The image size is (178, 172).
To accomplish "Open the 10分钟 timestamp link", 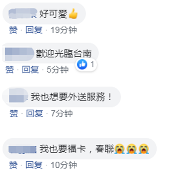I will (64, 165).
